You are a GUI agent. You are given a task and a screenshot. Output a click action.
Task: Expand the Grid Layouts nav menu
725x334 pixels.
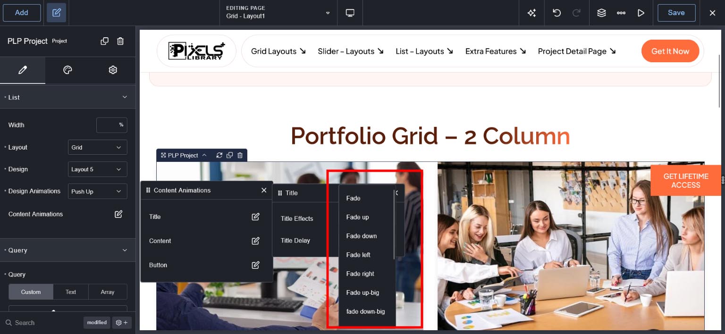point(278,51)
